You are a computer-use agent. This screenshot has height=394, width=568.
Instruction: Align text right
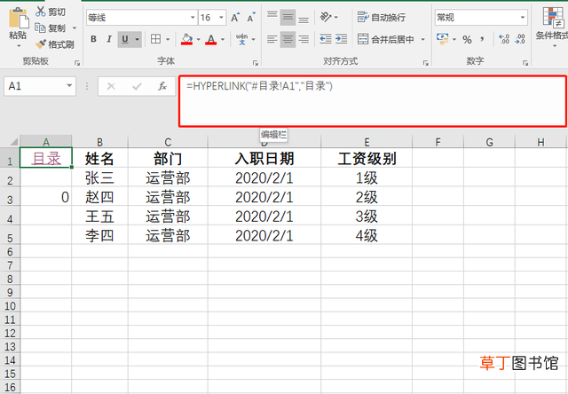point(304,39)
